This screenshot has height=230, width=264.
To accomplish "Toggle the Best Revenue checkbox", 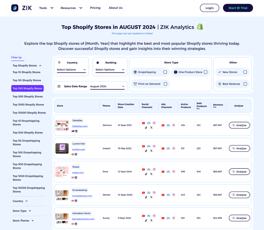I will (245, 84).
